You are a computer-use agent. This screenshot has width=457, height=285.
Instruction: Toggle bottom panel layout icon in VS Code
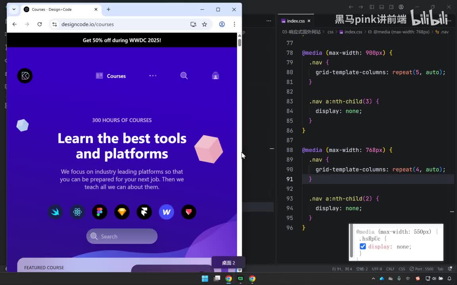pos(382,7)
